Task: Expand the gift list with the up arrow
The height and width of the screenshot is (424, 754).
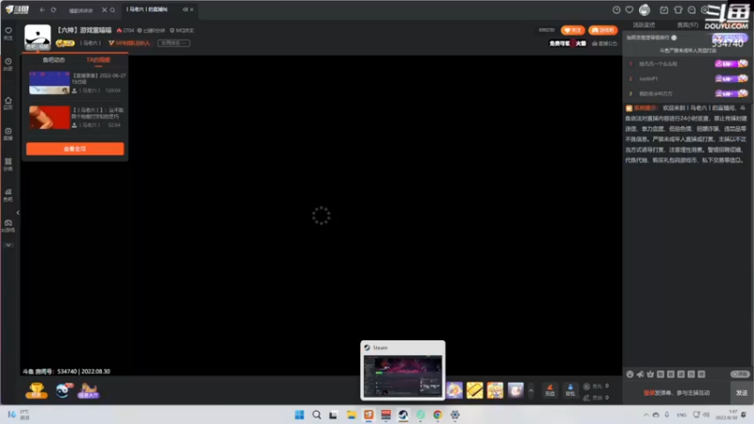Action: [531, 390]
